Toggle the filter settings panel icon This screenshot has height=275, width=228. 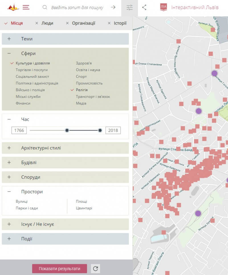[x=130, y=8]
